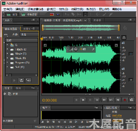The width and height of the screenshot is (138, 131).
Task: Toggle the spectral frequency display
Action: [52, 15]
